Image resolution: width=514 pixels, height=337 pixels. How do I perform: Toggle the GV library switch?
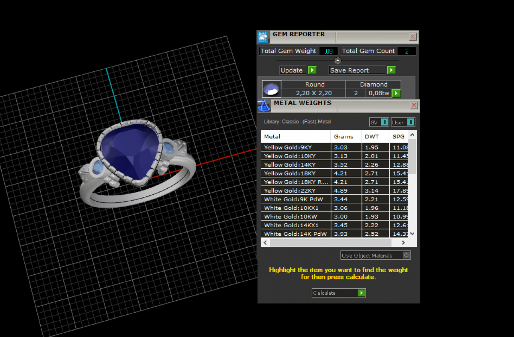click(384, 122)
